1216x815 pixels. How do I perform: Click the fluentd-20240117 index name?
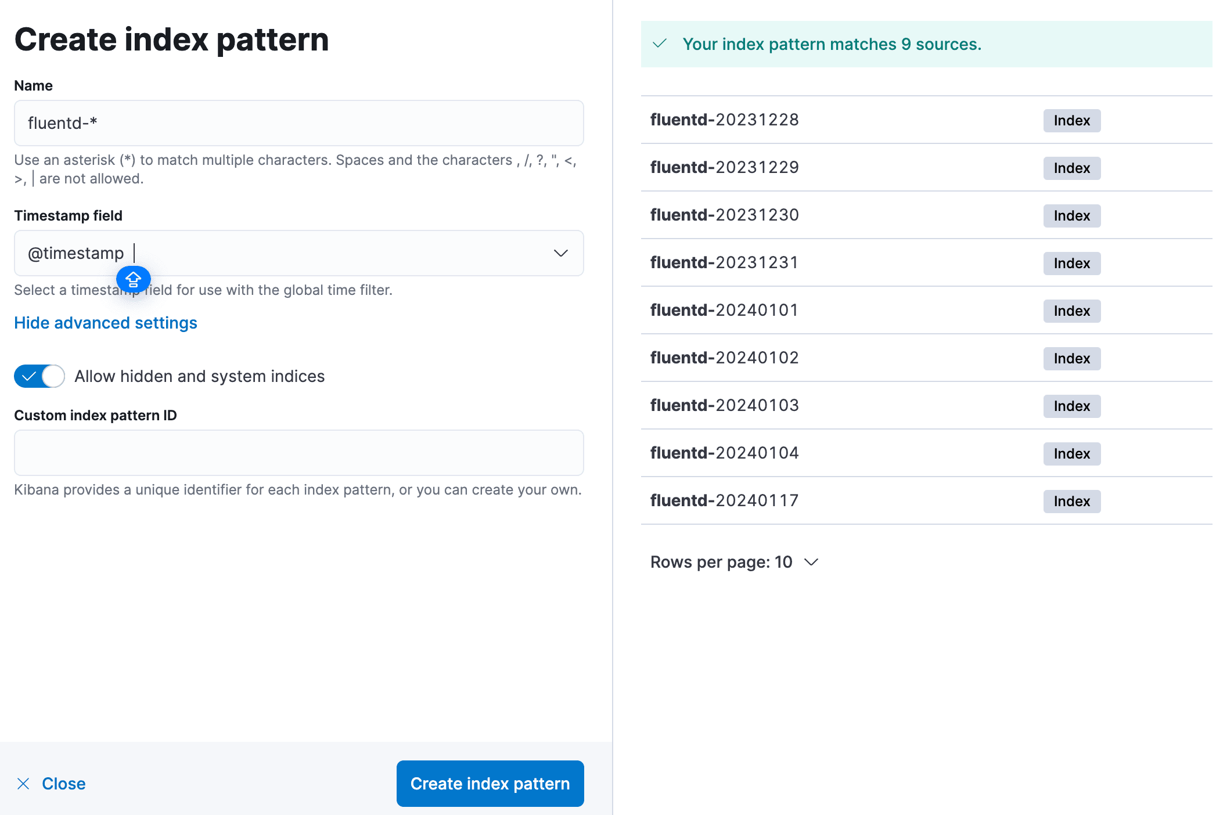[724, 500]
